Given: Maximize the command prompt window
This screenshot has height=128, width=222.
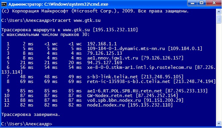Looking at the screenshot, I should [202, 3].
